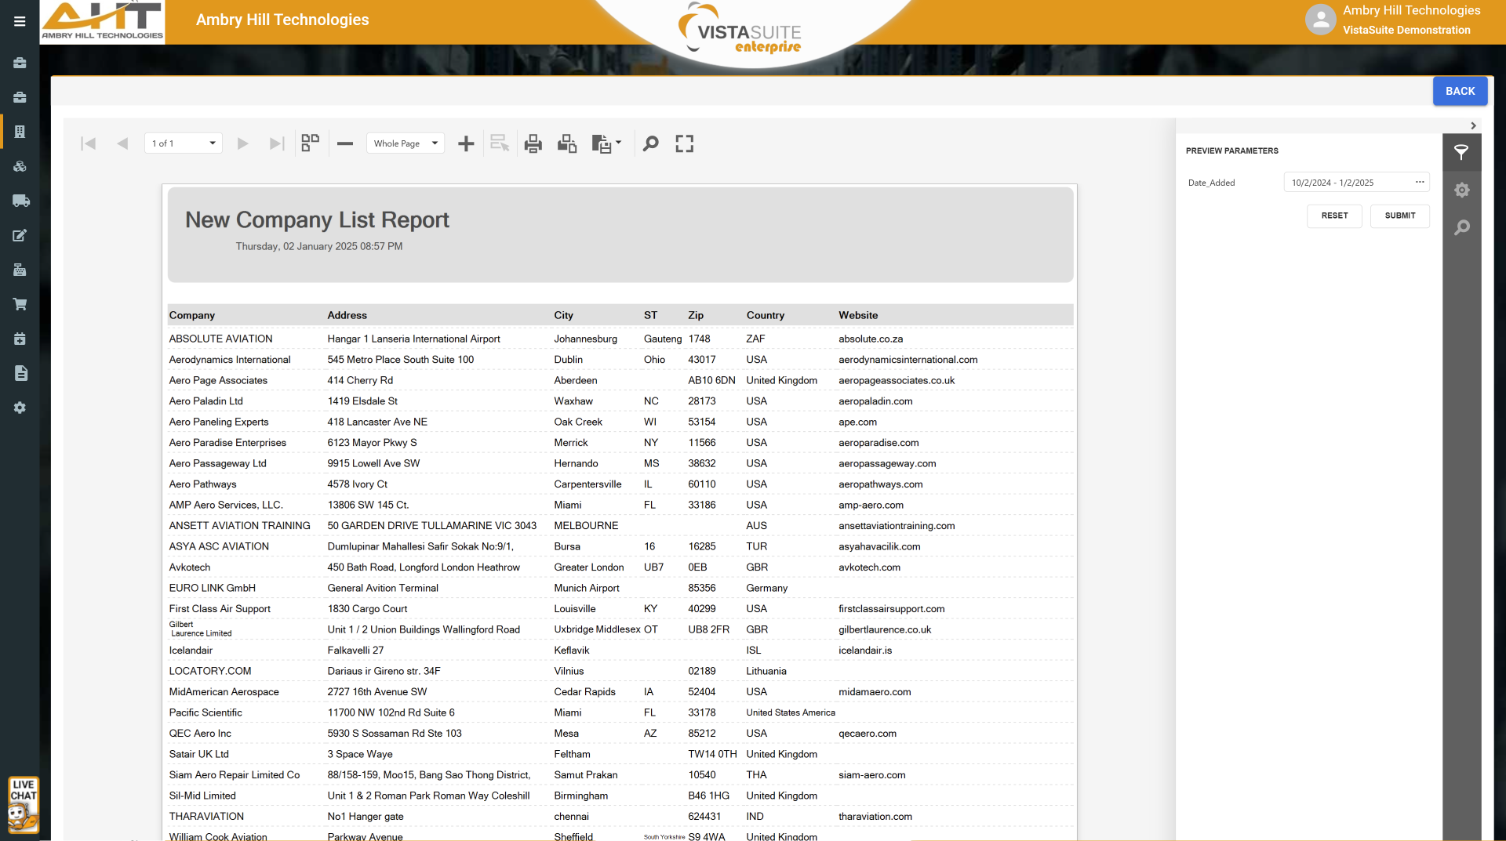Image resolution: width=1506 pixels, height=841 pixels.
Task: Toggle full screen view
Action: (685, 143)
